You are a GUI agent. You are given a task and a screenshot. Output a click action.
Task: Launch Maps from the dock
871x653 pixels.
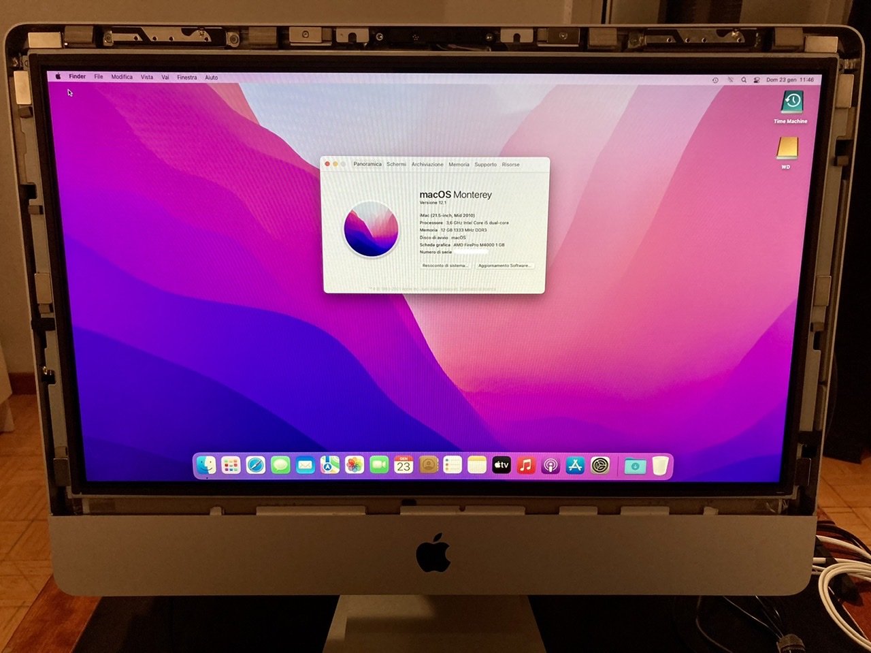coord(330,465)
